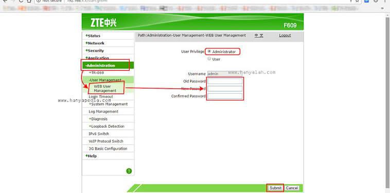Open 3G Basic Configuration page
The image size is (390, 193).
(108, 149)
